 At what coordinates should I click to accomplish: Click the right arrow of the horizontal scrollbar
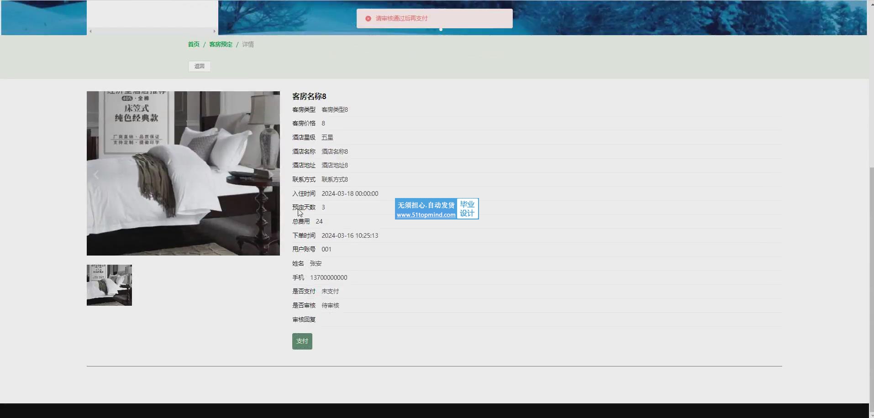pos(214,31)
